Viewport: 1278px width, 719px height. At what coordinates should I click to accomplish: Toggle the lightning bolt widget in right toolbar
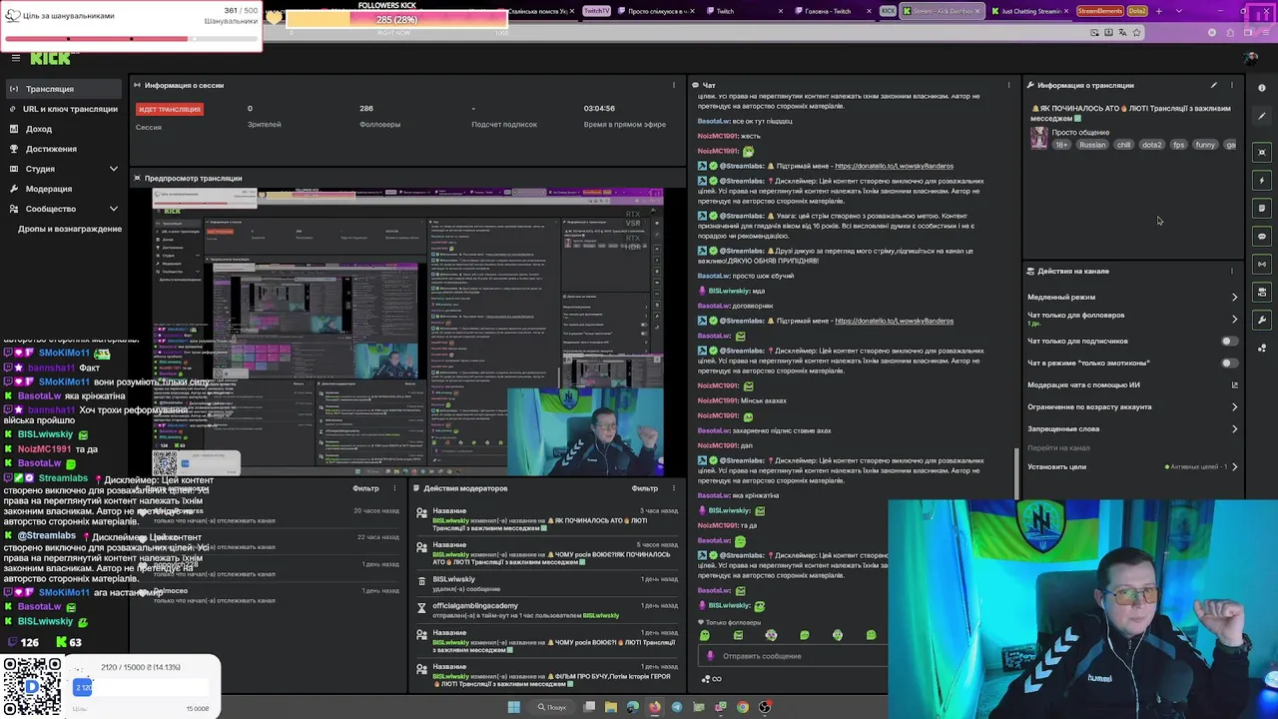1262,181
